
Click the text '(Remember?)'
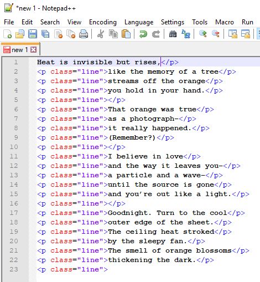(x=132, y=137)
